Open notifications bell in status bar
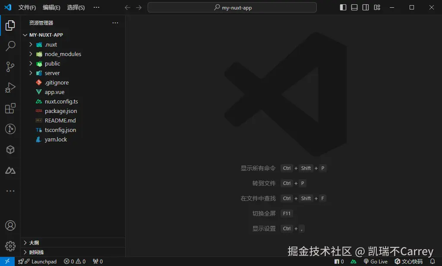442x266 pixels. (433, 262)
